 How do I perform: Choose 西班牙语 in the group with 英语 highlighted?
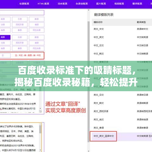click(20, 43)
